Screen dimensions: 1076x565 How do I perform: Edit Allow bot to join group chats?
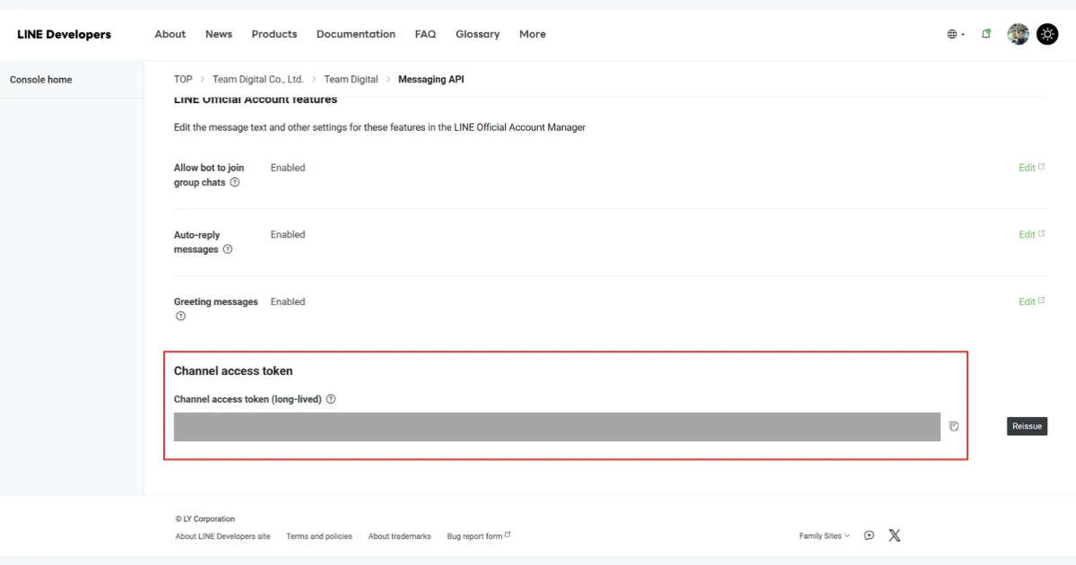point(1031,168)
